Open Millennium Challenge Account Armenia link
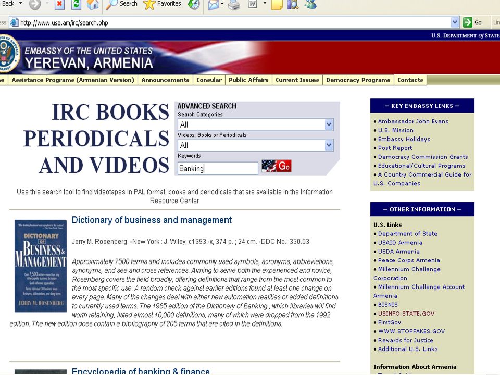This screenshot has height=375, width=500. [x=419, y=292]
